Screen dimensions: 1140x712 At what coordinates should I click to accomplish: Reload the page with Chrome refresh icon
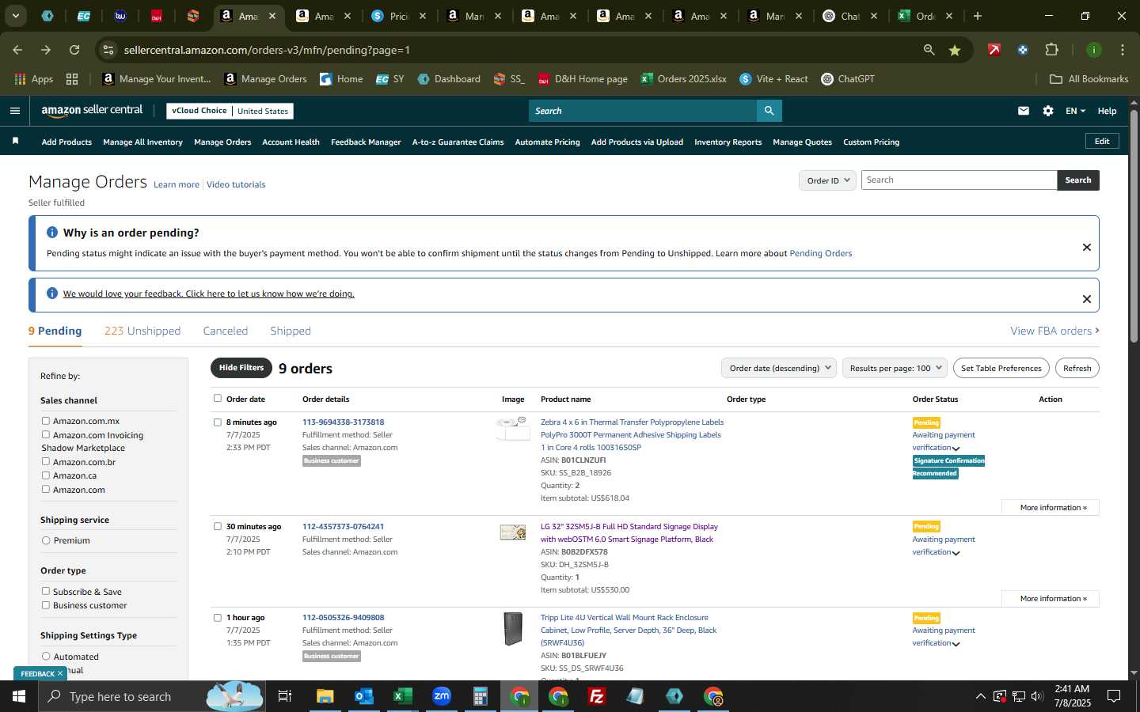[74, 50]
